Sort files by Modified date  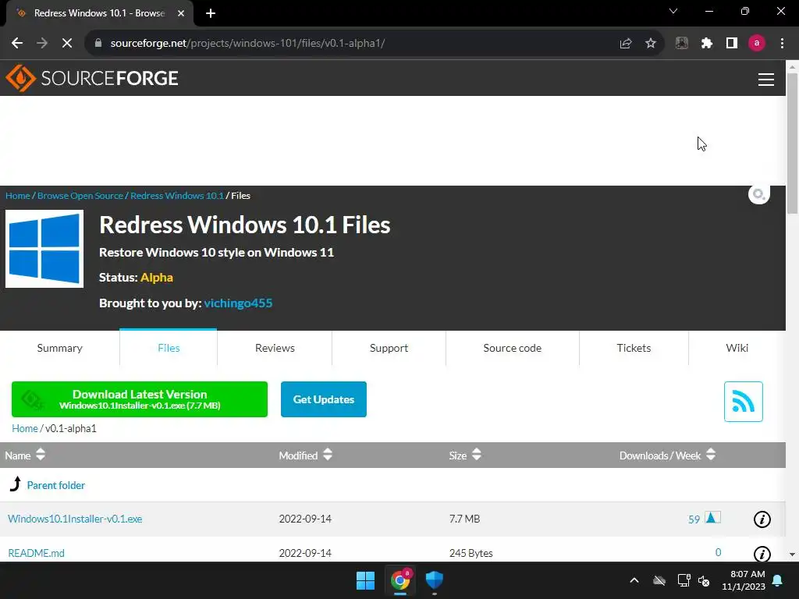[x=305, y=455]
